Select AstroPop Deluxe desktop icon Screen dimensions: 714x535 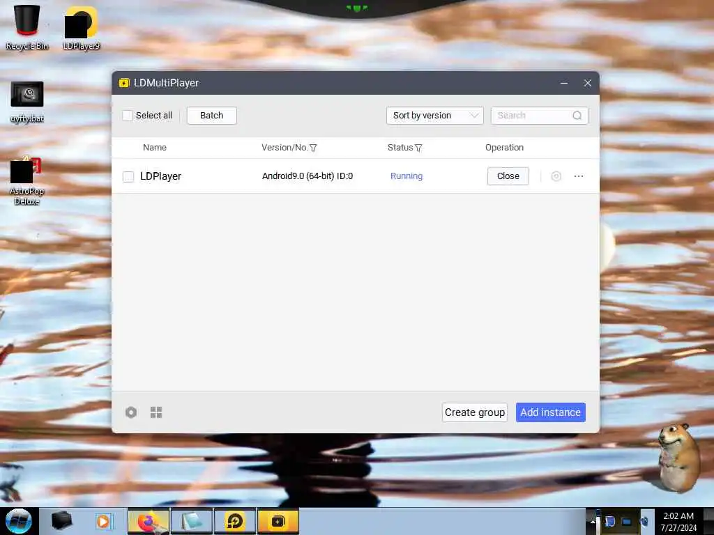(26, 180)
